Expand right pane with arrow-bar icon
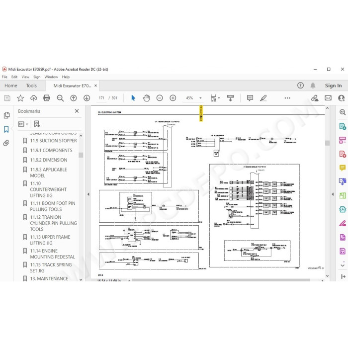Screen dimensions: 348x348 tap(343, 276)
